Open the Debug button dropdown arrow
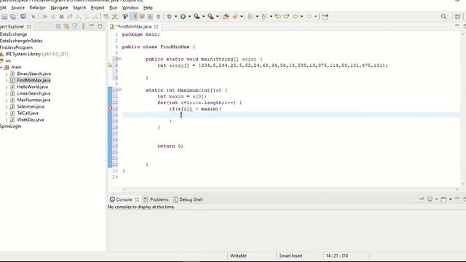 point(175,17)
